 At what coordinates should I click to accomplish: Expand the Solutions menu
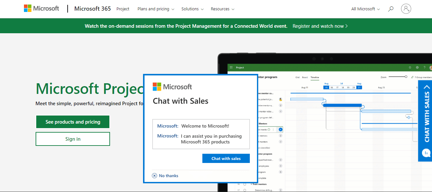point(193,9)
